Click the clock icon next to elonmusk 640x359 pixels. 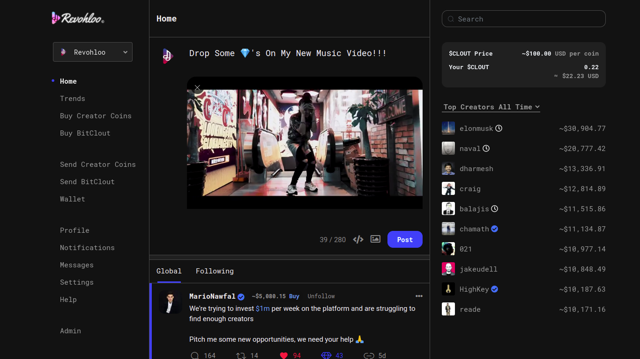coord(499,128)
